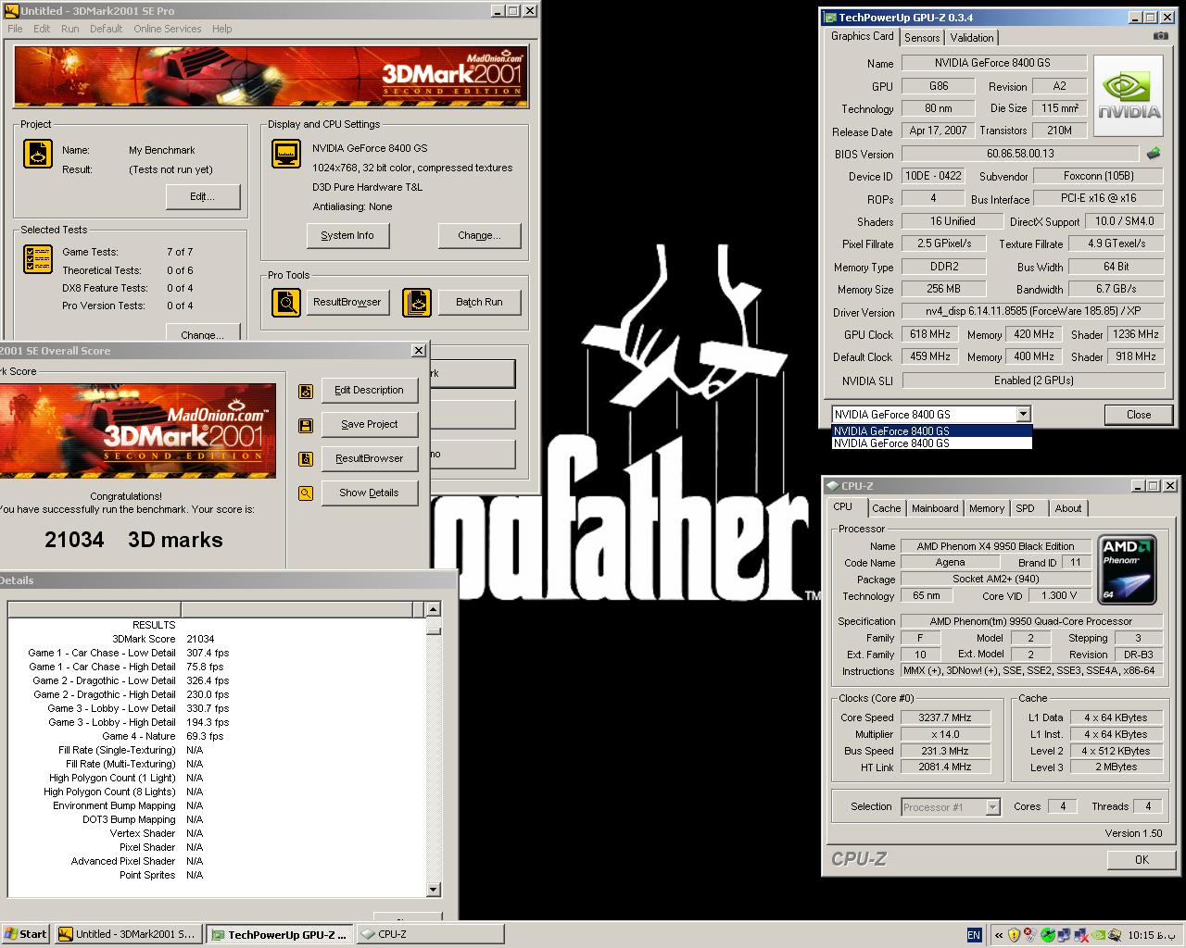Open the Help menu in 3DMark2001

click(221, 29)
